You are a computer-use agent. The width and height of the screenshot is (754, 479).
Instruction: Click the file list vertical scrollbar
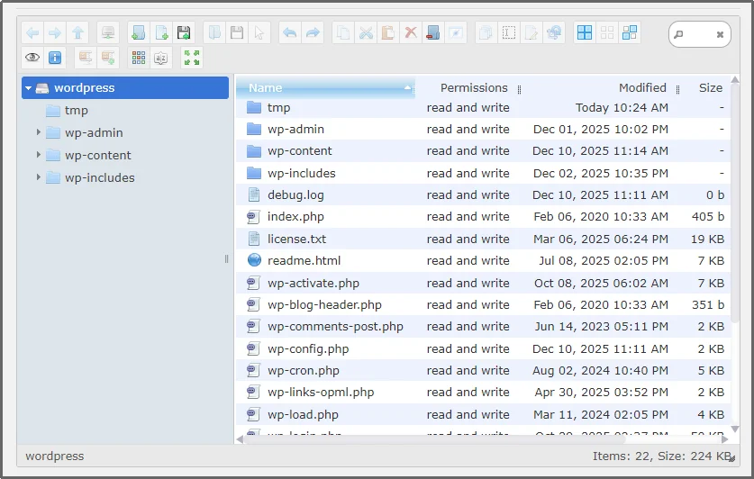[x=734, y=225]
